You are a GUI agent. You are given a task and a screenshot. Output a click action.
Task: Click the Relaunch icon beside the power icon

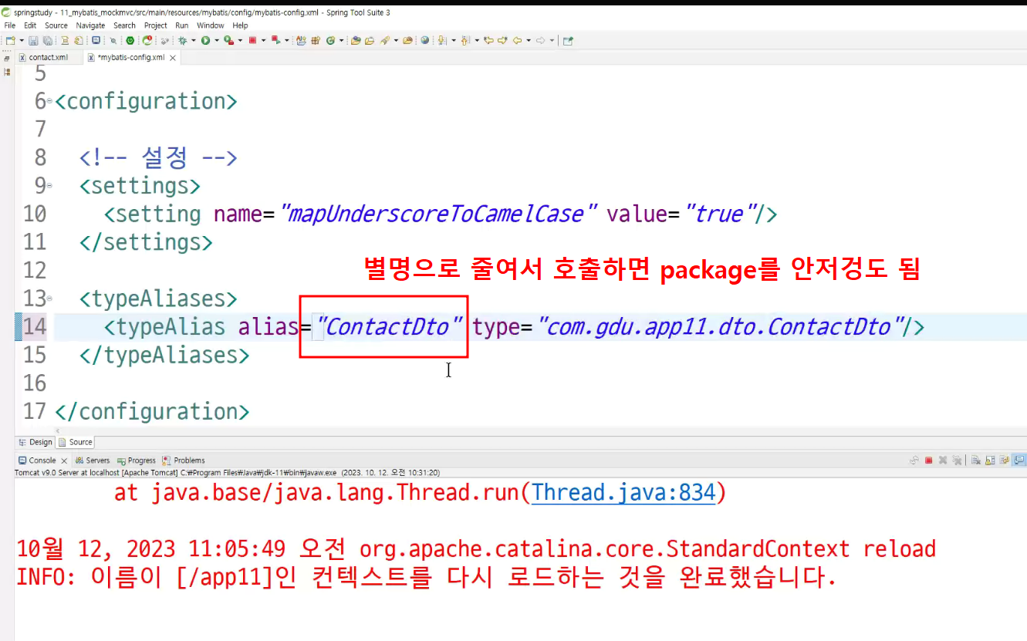point(147,40)
